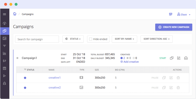Select the campaigns icon in sidebar

click(x=4, y=31)
